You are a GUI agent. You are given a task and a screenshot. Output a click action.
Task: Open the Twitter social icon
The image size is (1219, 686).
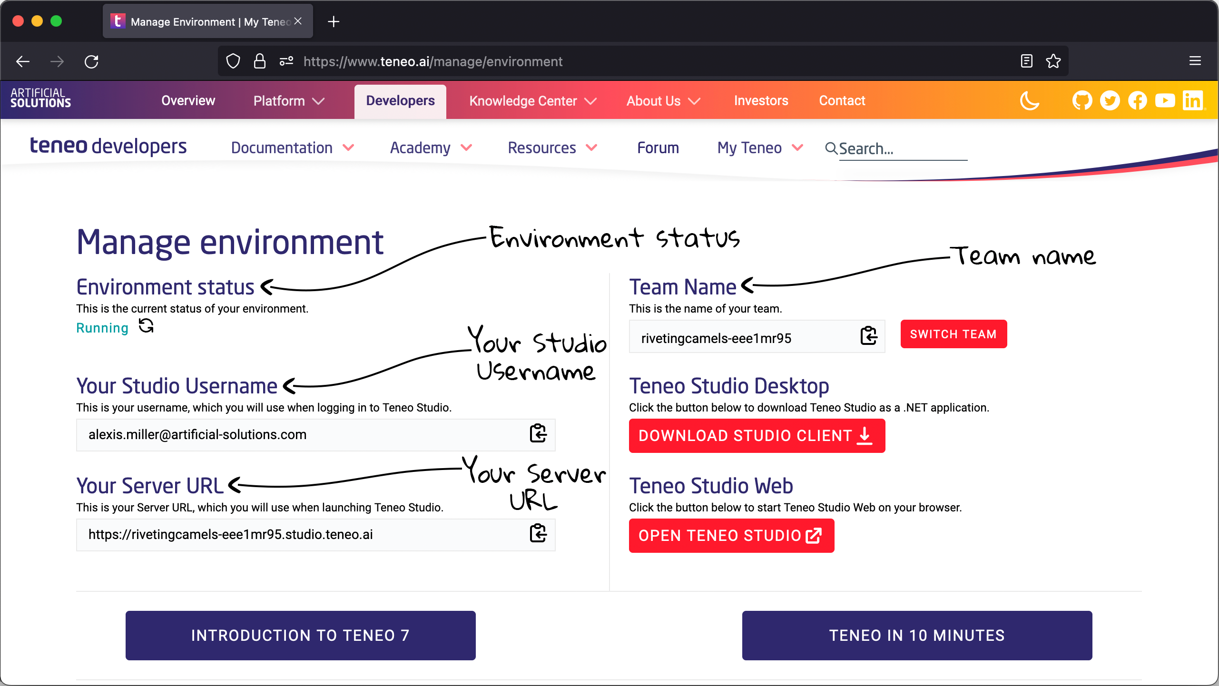1110,101
